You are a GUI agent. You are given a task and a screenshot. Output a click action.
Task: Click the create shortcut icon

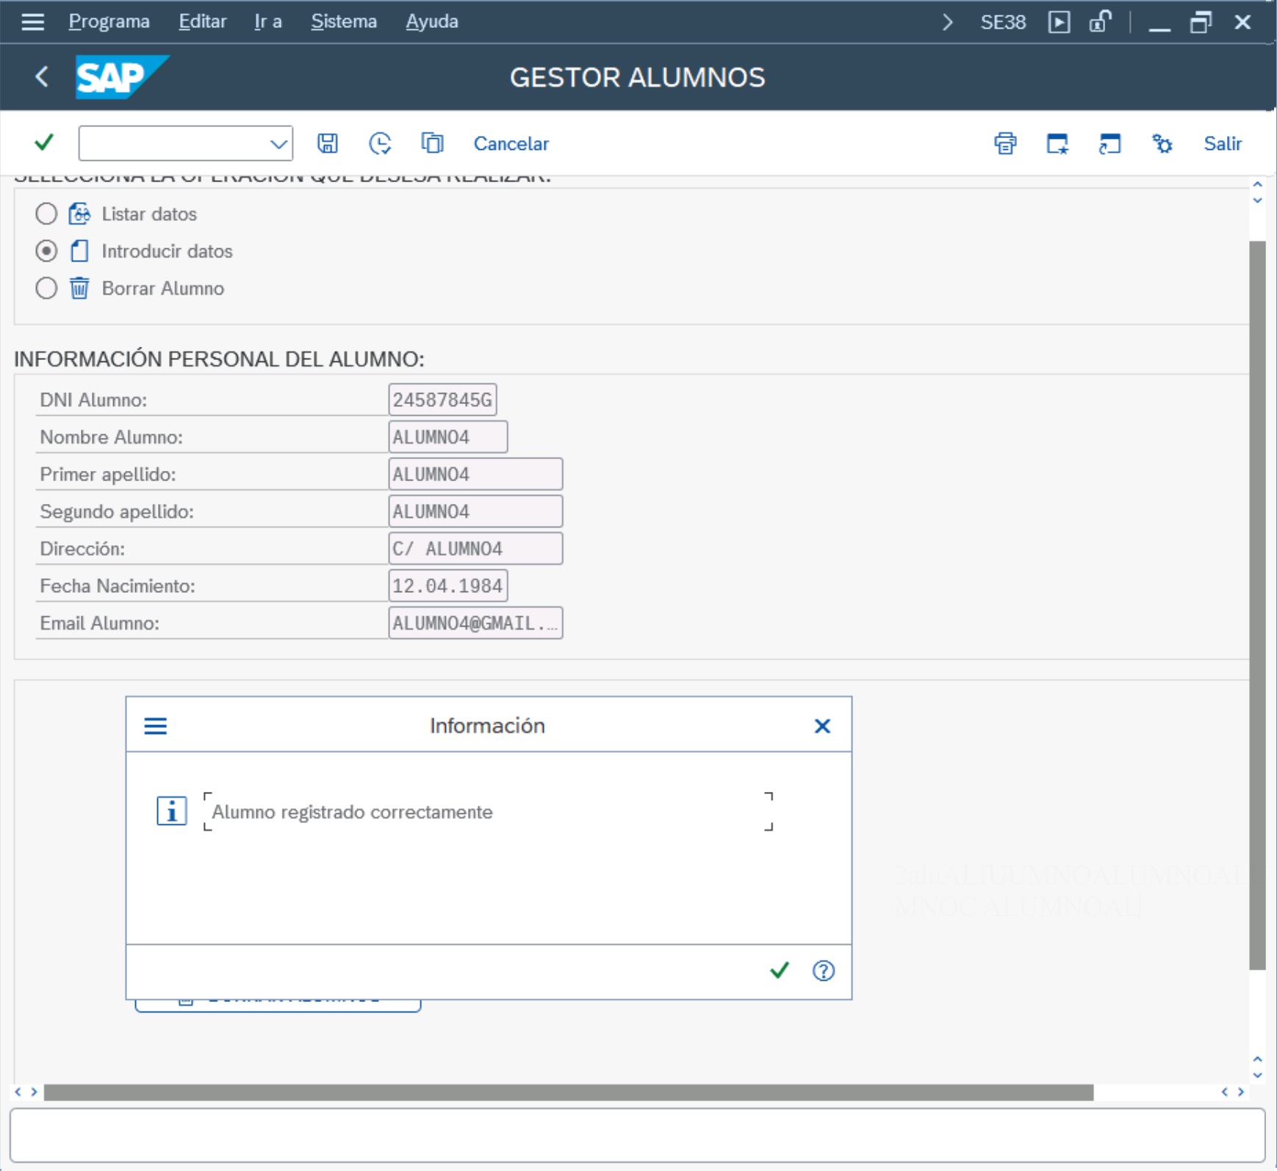[1109, 143]
